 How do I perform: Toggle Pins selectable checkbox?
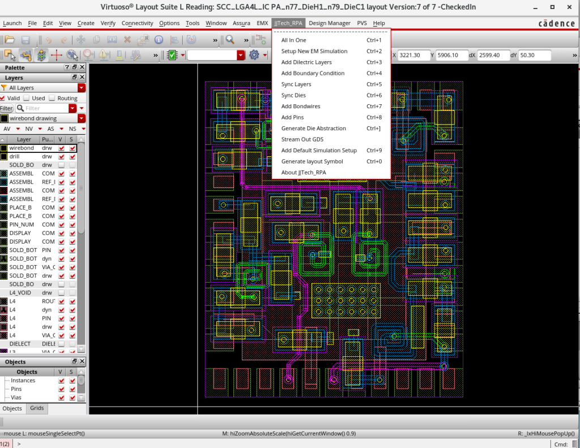[72, 389]
